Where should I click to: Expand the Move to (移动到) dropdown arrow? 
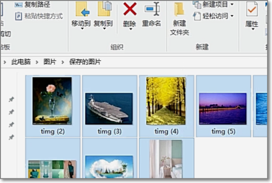[x=82, y=29]
